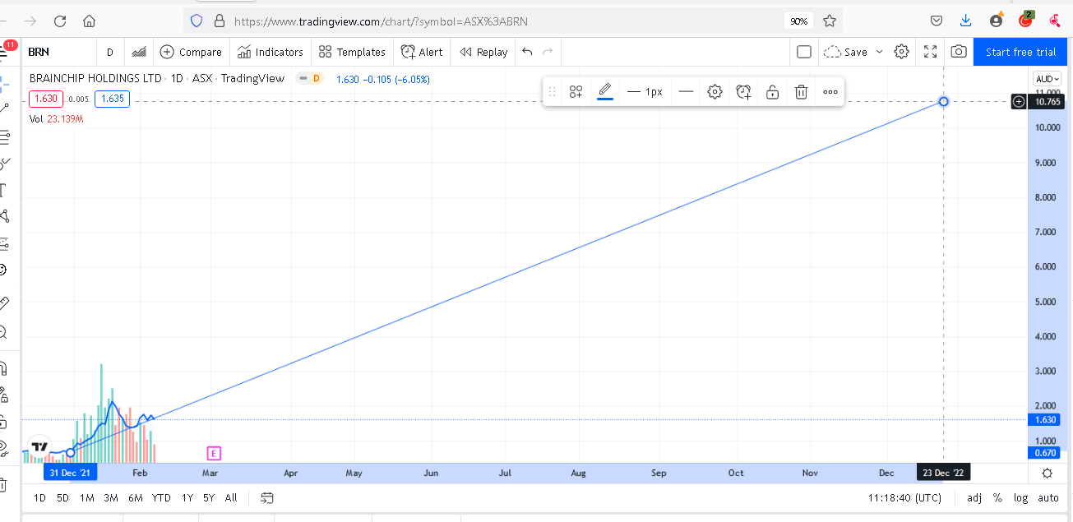
Task: Reload the page in the browser
Action: tap(59, 21)
